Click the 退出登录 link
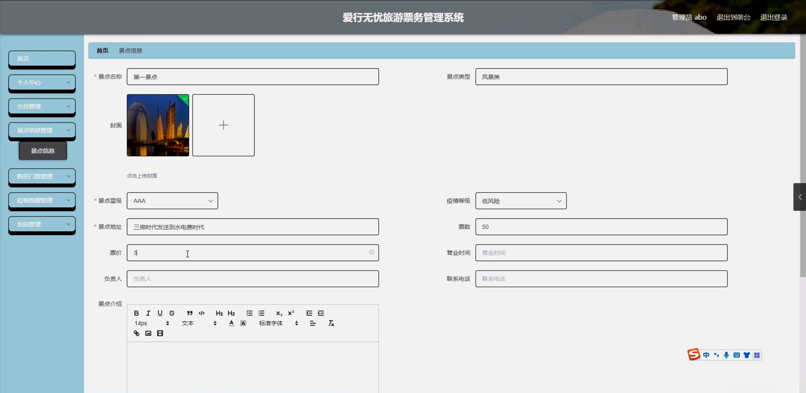Image resolution: width=806 pixels, height=393 pixels. pyautogui.click(x=774, y=17)
